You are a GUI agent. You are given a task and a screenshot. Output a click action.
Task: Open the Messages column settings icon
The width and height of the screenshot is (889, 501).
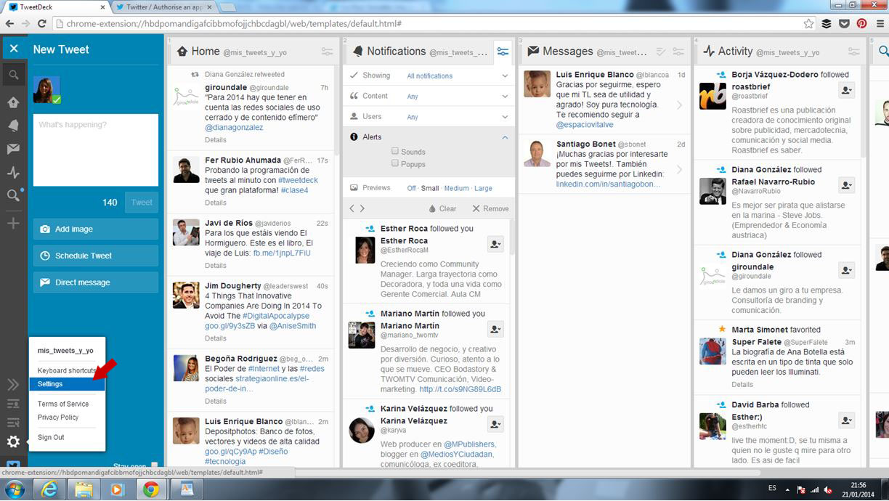[x=678, y=52]
